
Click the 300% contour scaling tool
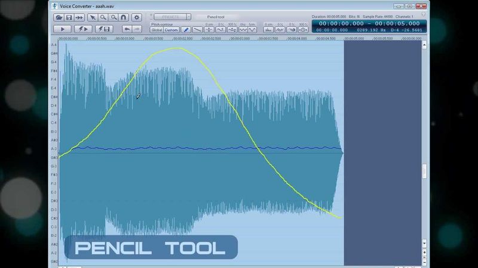tap(232, 30)
